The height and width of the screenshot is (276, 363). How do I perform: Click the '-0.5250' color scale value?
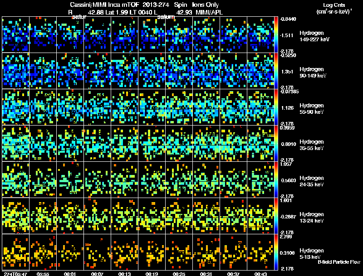tap(288, 55)
